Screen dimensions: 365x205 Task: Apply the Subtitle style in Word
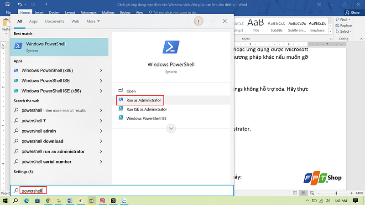pos(276,26)
